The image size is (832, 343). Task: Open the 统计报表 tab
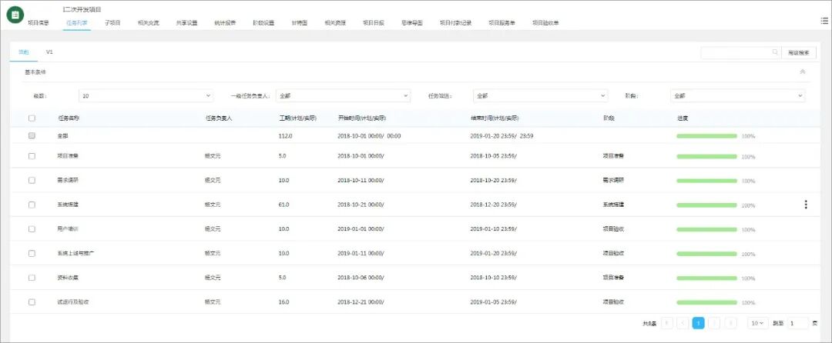(x=225, y=23)
